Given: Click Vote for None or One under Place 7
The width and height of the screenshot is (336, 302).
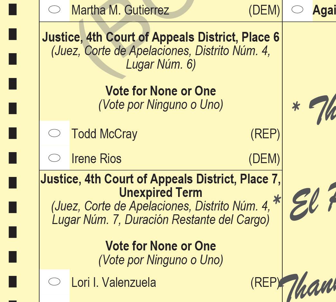Looking at the screenshot, I should pos(161,246).
